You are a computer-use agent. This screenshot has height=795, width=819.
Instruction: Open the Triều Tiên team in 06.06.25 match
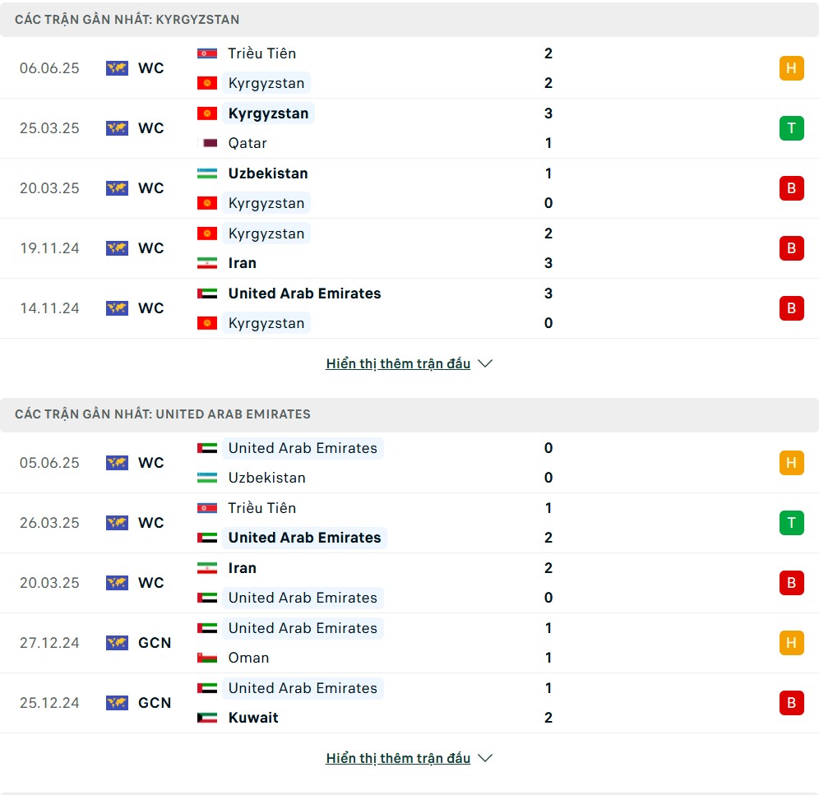[262, 53]
